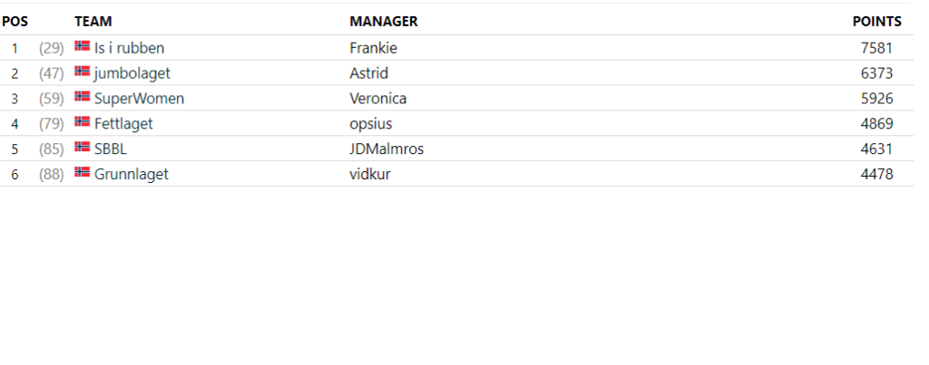Viewport: 929px width, 365px height.
Task: Open the jumbolaget team page
Action: (132, 73)
